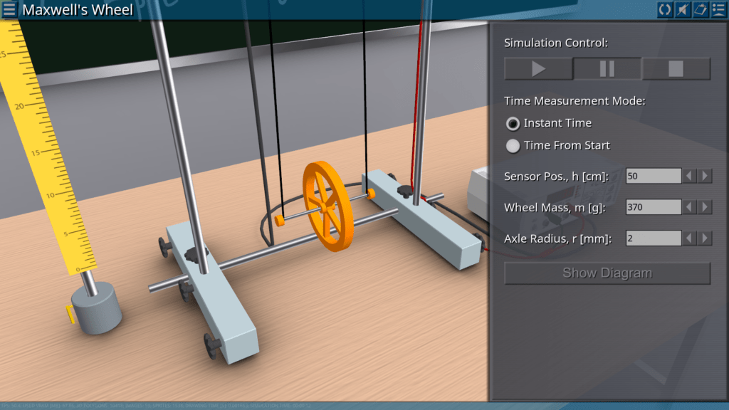Stop the simulation with the square button
The height and width of the screenshot is (410, 729).
pos(676,69)
